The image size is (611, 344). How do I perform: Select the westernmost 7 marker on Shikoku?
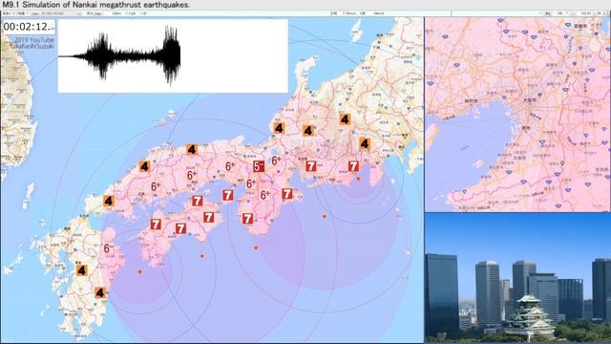tap(156, 225)
